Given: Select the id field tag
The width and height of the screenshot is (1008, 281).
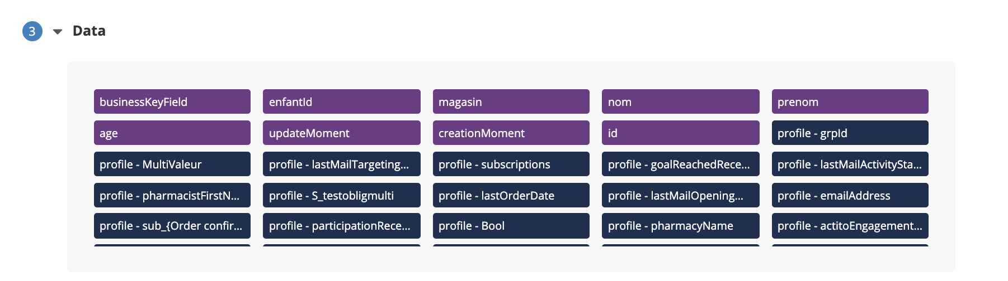Looking at the screenshot, I should pos(680,133).
